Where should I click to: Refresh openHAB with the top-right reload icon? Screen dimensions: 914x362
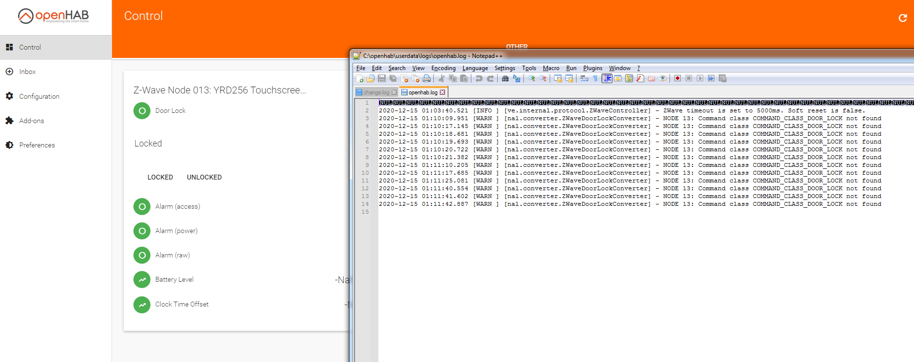click(x=902, y=18)
